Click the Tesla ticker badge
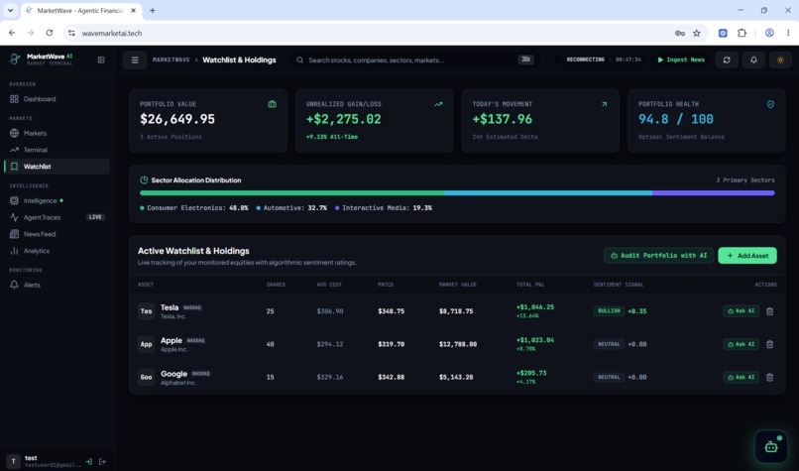 [x=147, y=311]
